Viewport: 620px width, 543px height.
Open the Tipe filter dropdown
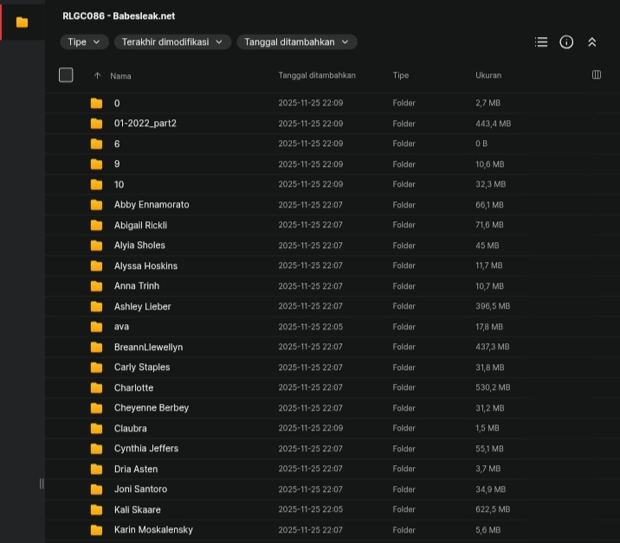tap(84, 42)
